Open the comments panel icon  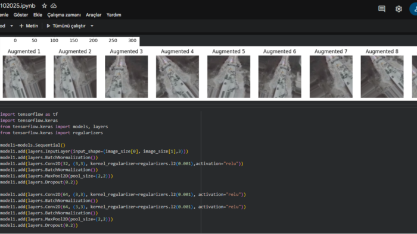pyautogui.click(x=382, y=9)
